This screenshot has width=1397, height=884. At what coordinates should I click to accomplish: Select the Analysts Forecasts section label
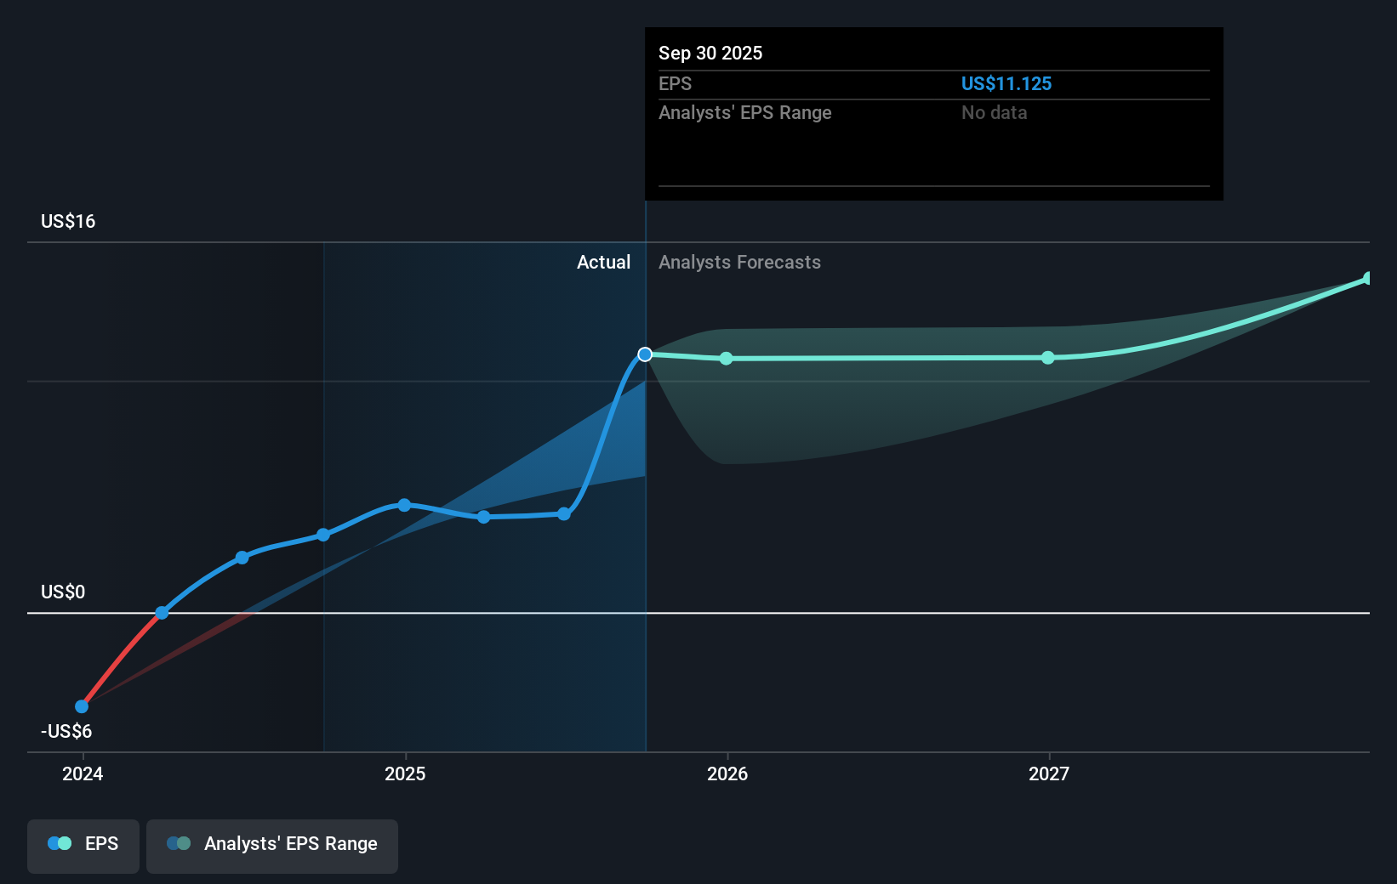tap(738, 262)
